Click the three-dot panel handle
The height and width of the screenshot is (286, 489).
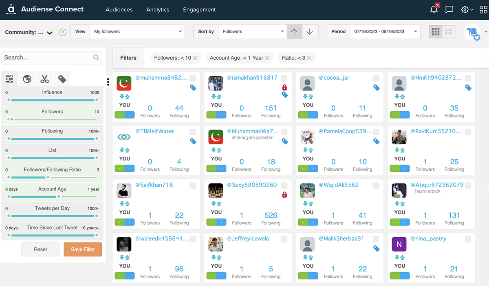(108, 82)
